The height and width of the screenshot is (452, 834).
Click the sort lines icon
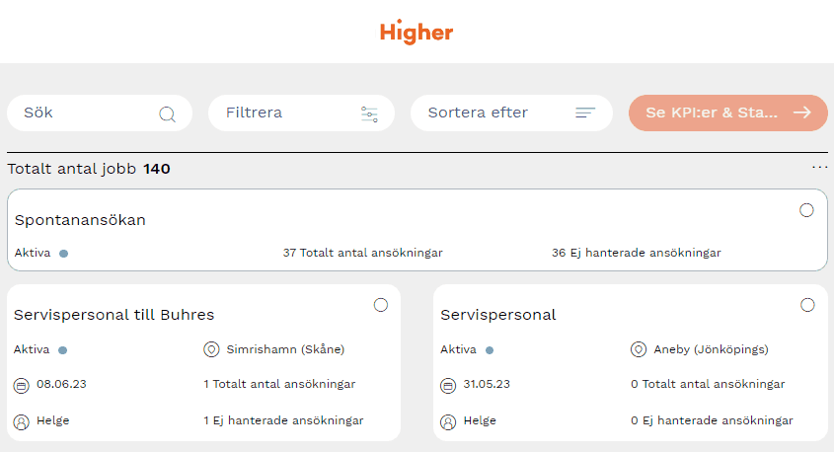tap(585, 113)
